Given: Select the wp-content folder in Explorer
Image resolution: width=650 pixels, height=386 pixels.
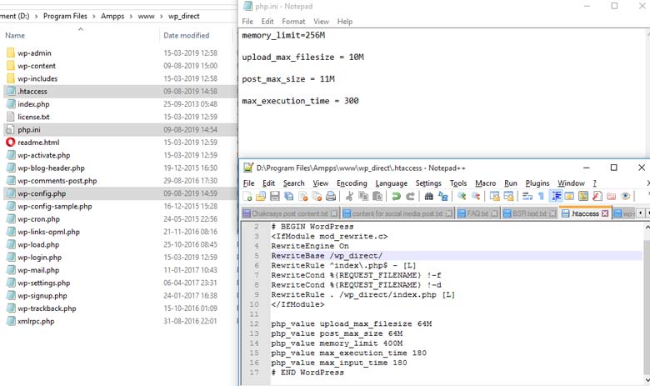Looking at the screenshot, I should [x=37, y=66].
